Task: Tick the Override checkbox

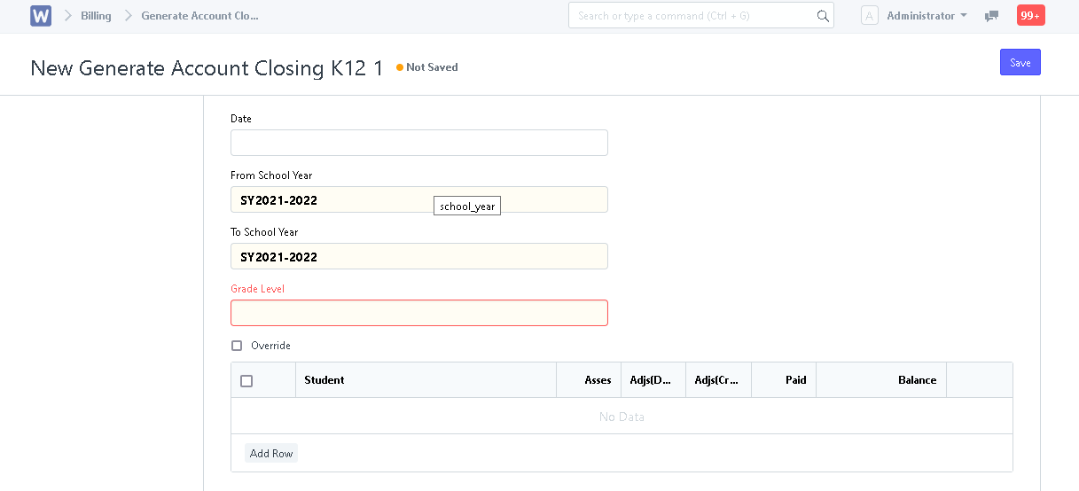Action: tap(237, 346)
